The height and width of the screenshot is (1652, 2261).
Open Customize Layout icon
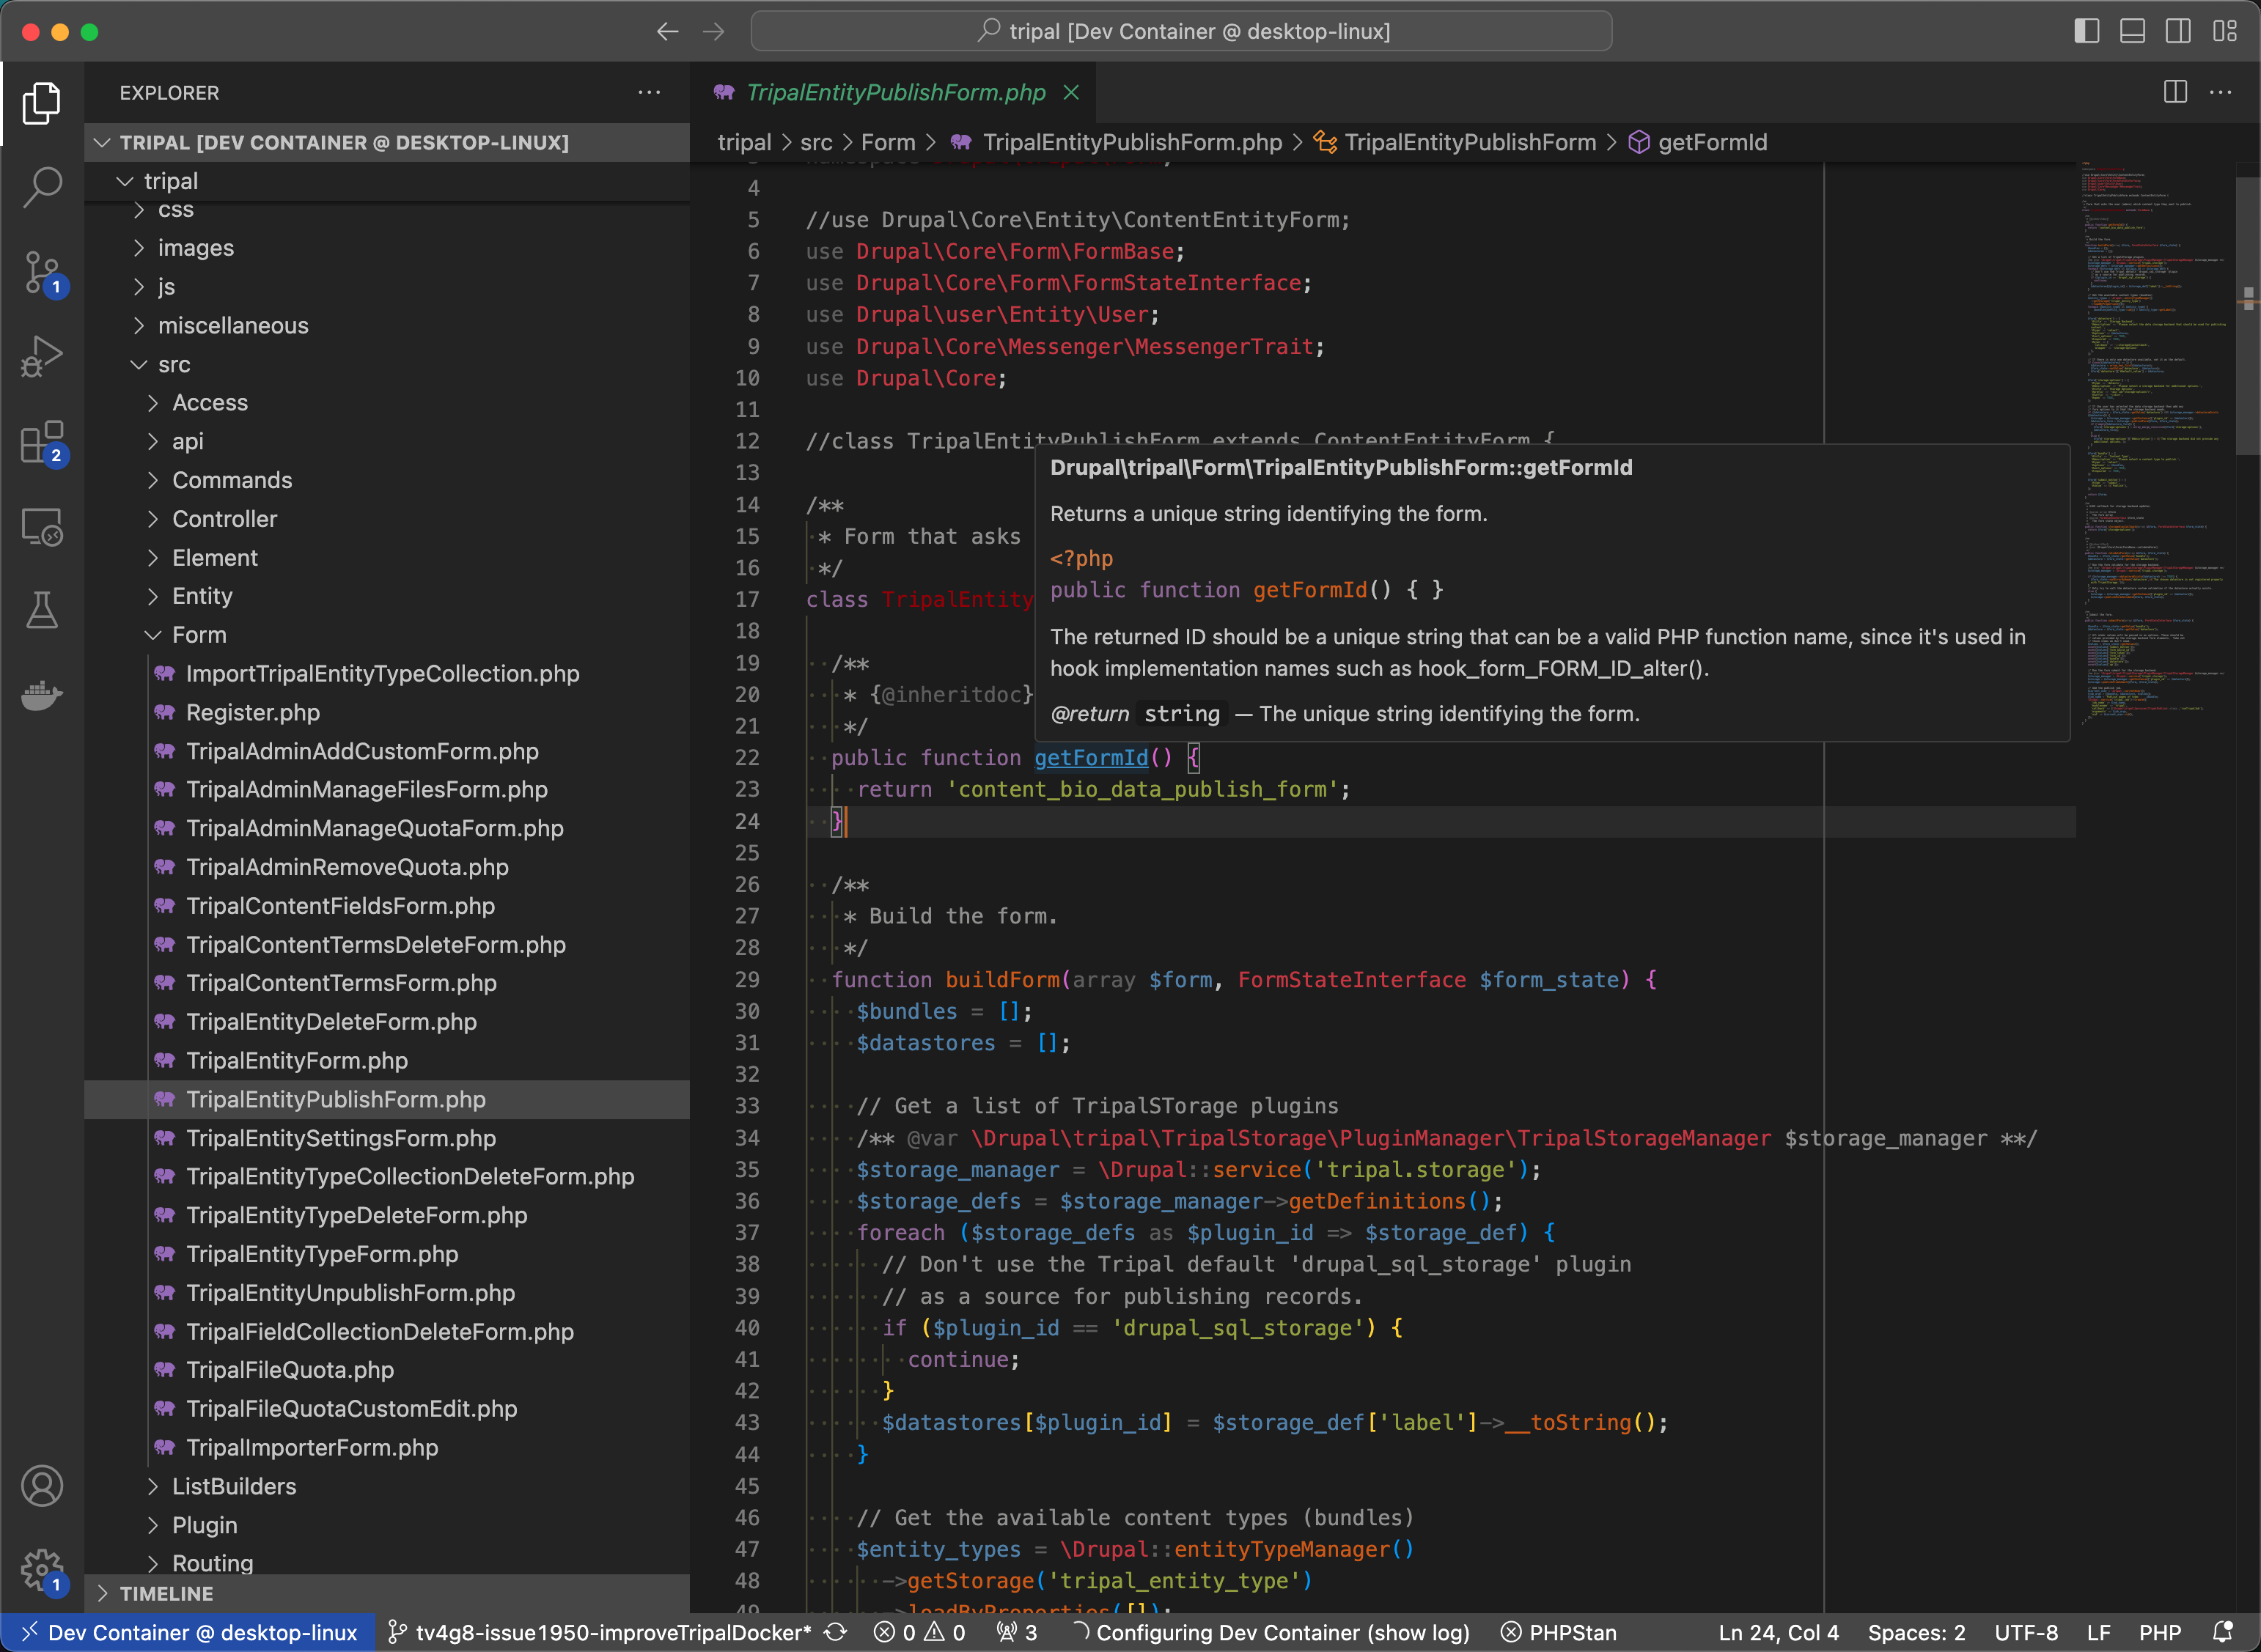click(x=2224, y=31)
